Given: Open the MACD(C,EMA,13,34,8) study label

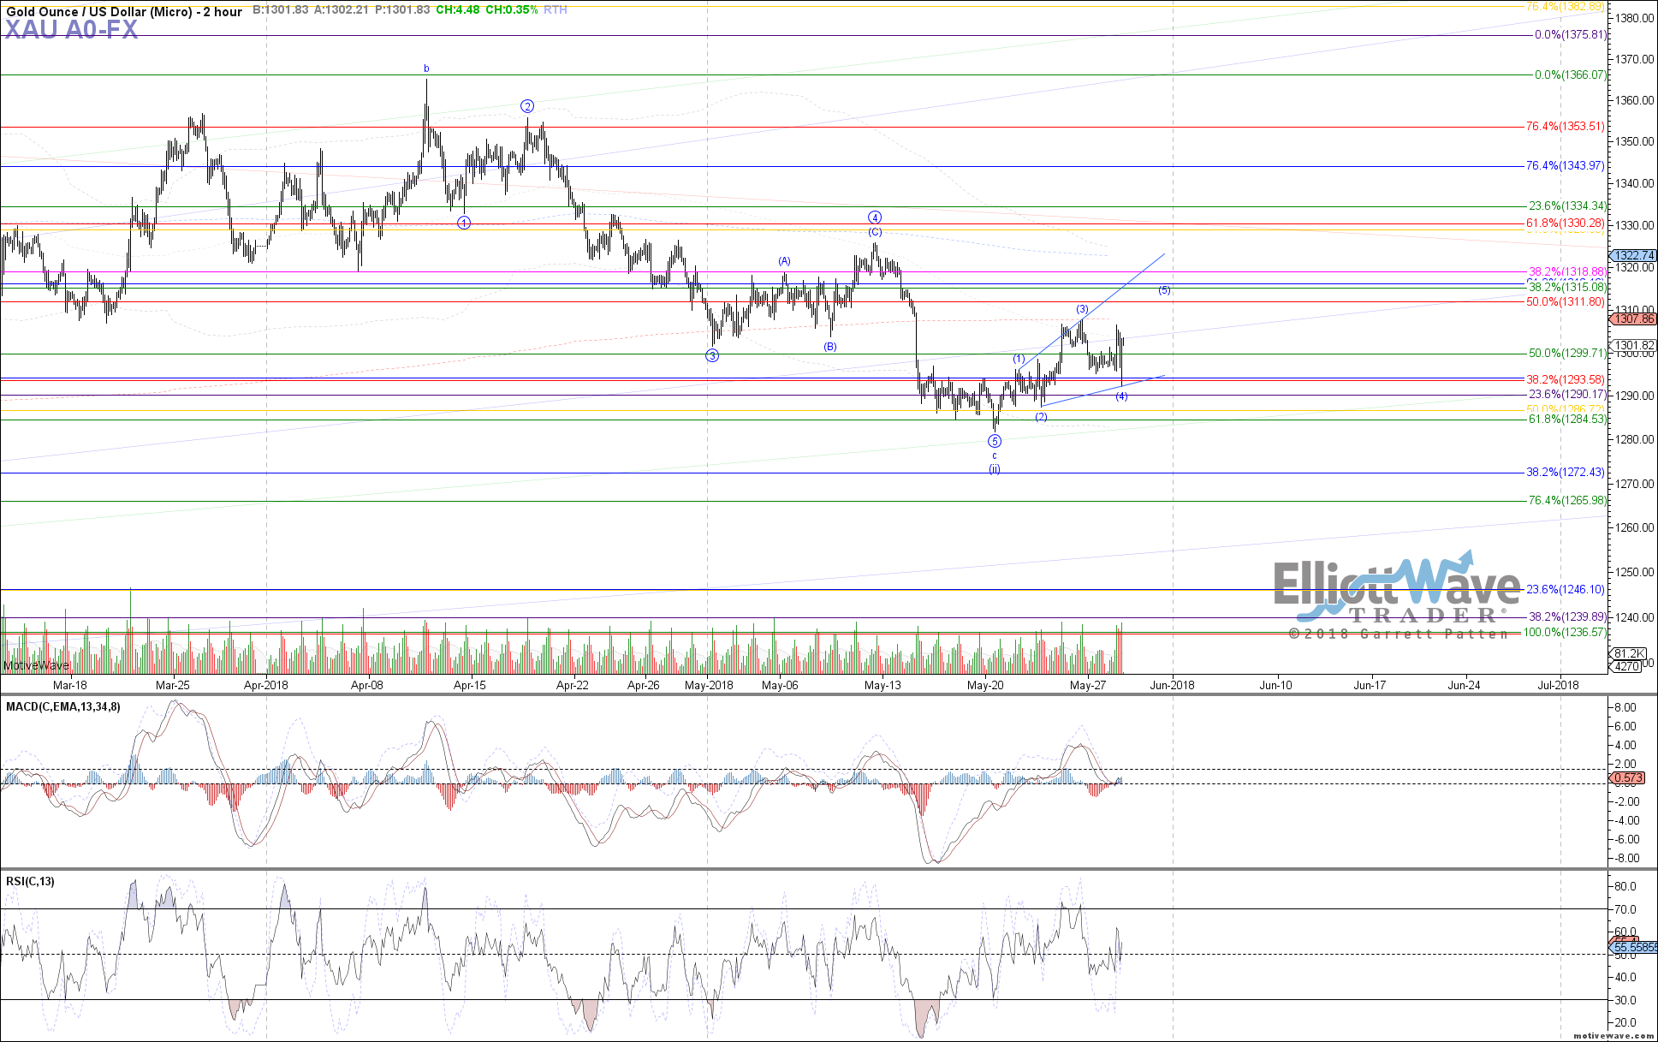Looking at the screenshot, I should click(63, 706).
